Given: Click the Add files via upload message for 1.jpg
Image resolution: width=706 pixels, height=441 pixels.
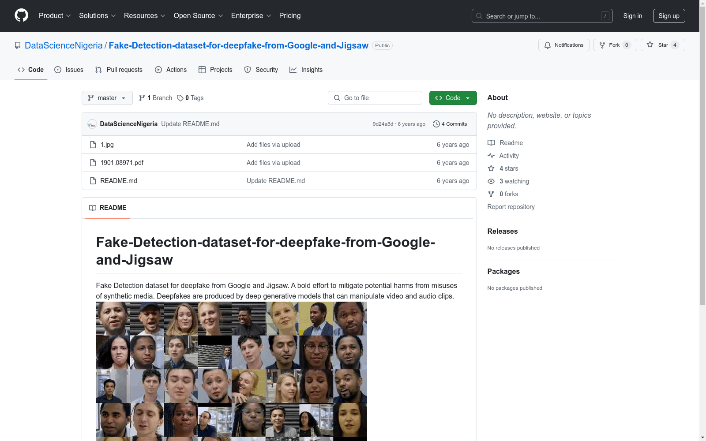Looking at the screenshot, I should (x=274, y=145).
